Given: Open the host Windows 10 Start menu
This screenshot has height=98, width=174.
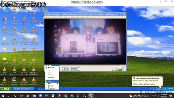Looking at the screenshot, I should point(3,96).
